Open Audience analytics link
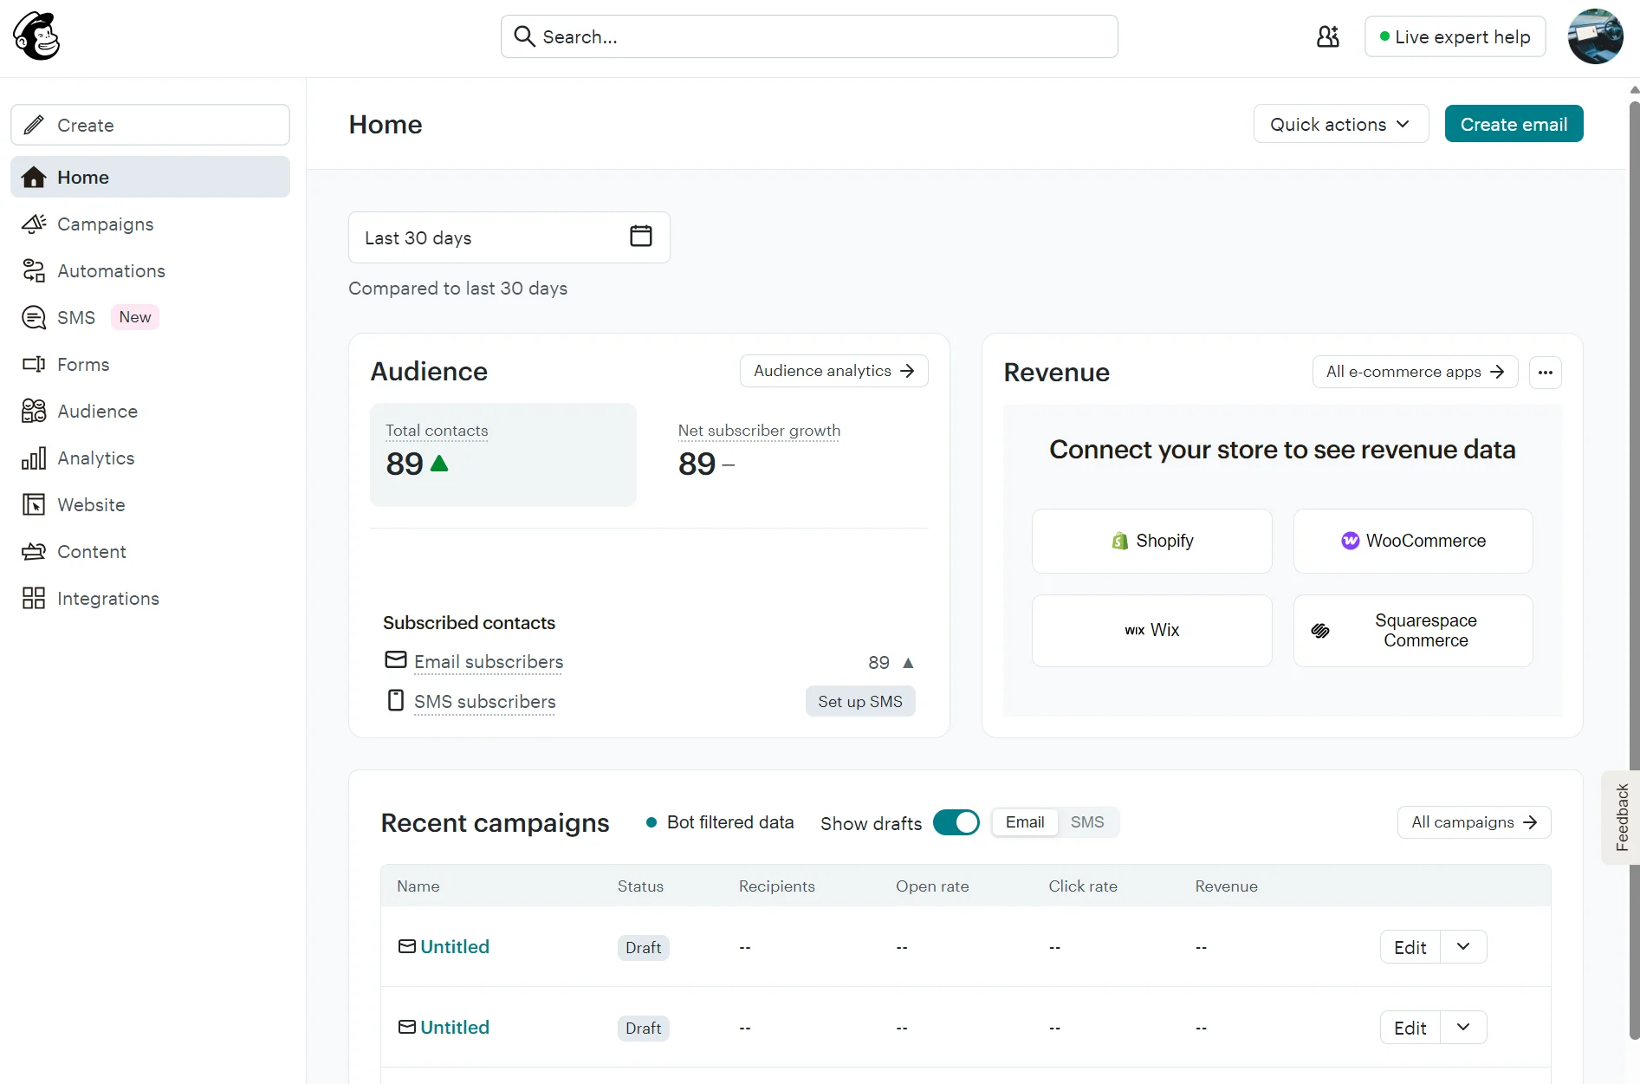The image size is (1640, 1084). click(833, 371)
